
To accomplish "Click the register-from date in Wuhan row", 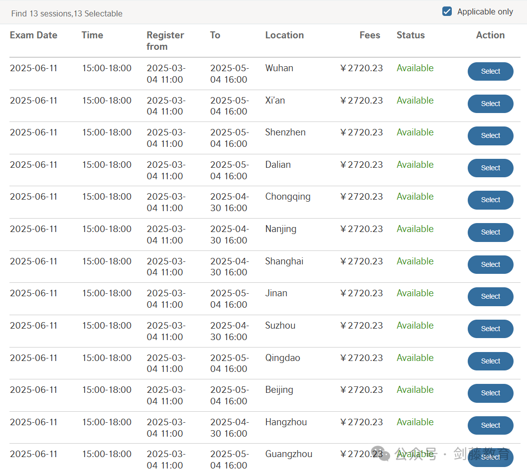I will coord(166,74).
